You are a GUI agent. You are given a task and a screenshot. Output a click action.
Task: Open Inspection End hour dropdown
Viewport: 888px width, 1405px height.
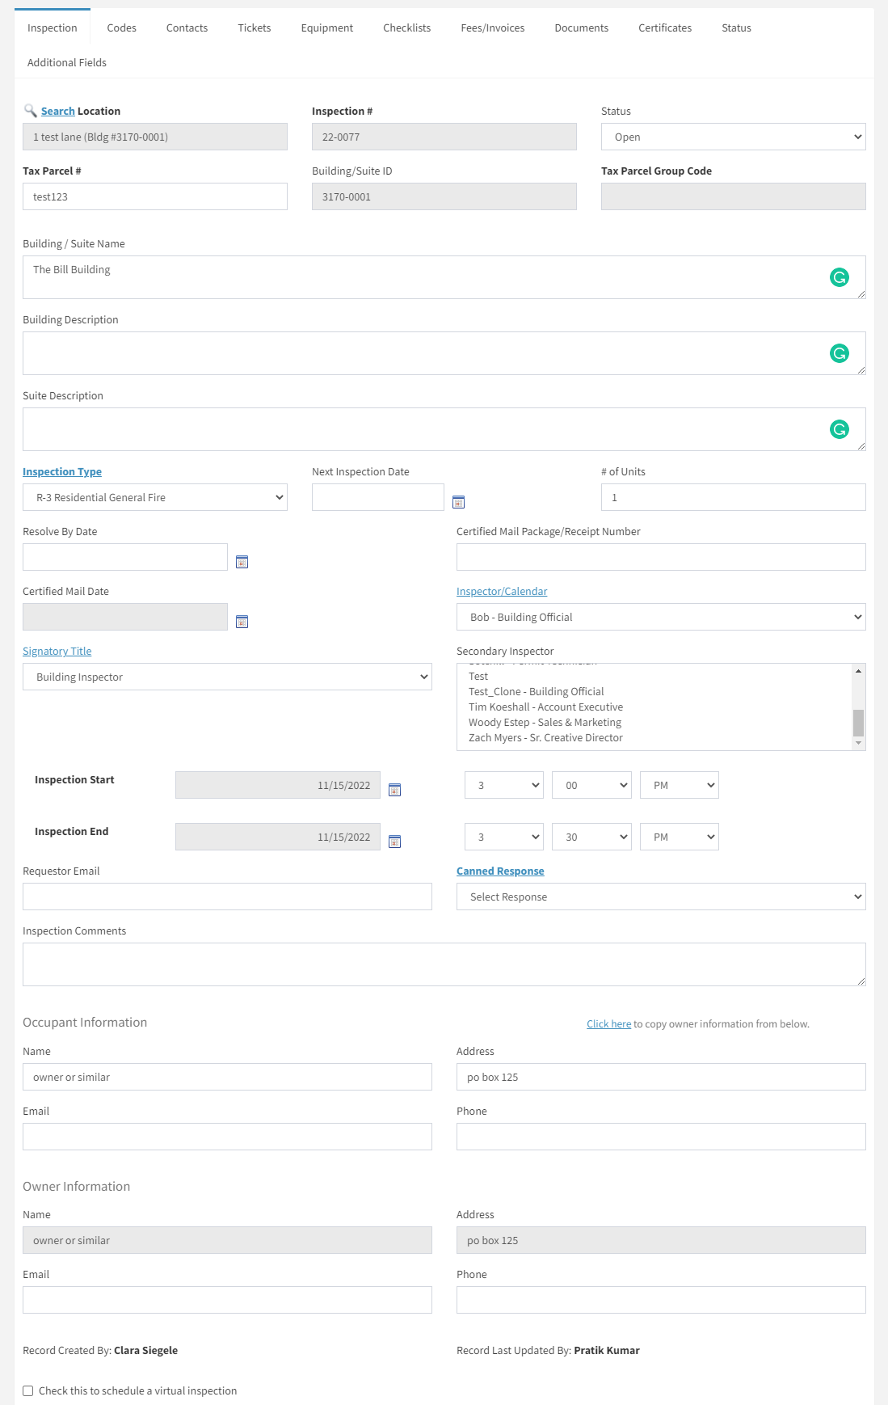[x=503, y=837]
